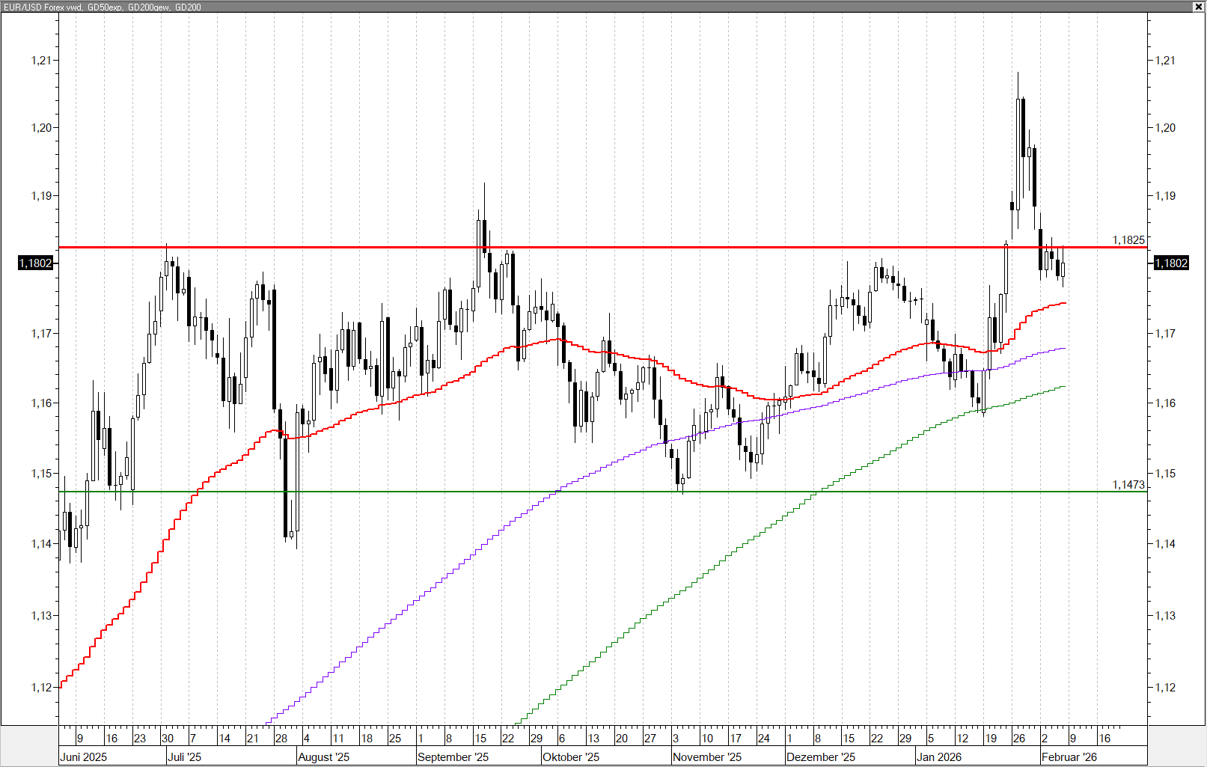Select the Juli '25 month label
This screenshot has height=767, width=1207.
tap(184, 757)
